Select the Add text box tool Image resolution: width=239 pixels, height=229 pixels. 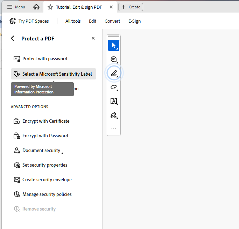pyautogui.click(x=114, y=101)
